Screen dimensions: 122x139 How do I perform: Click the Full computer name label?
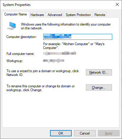pyautogui.click(x=20, y=54)
